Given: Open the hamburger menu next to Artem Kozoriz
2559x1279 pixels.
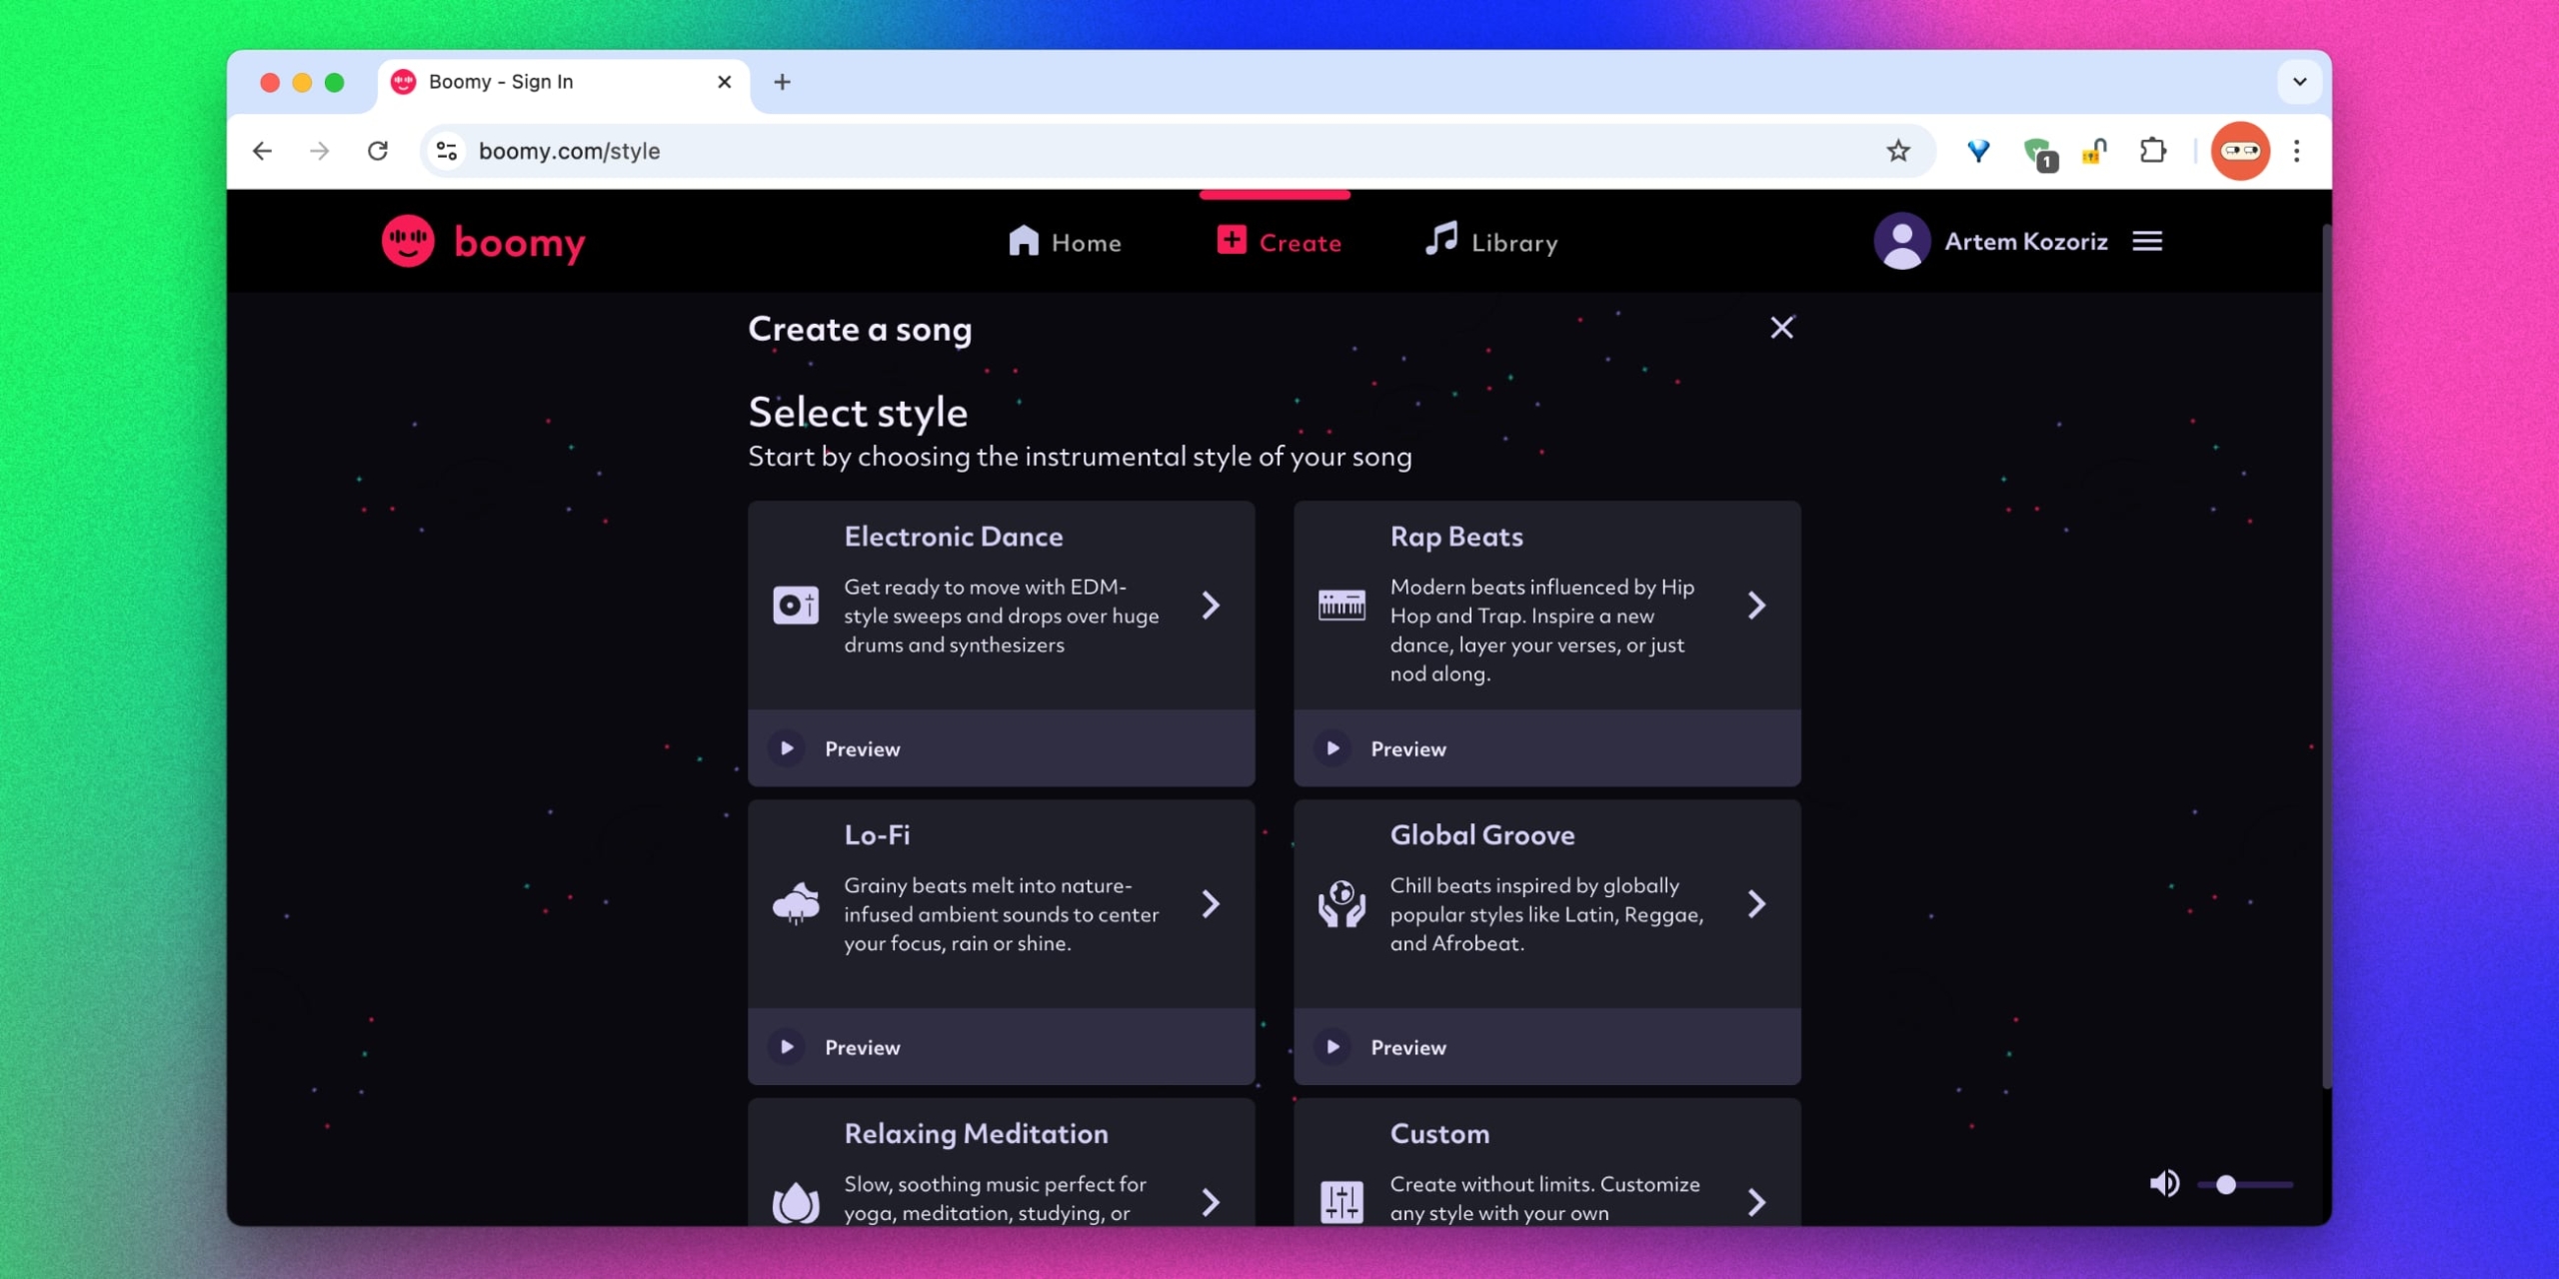Looking at the screenshot, I should click(x=2146, y=242).
